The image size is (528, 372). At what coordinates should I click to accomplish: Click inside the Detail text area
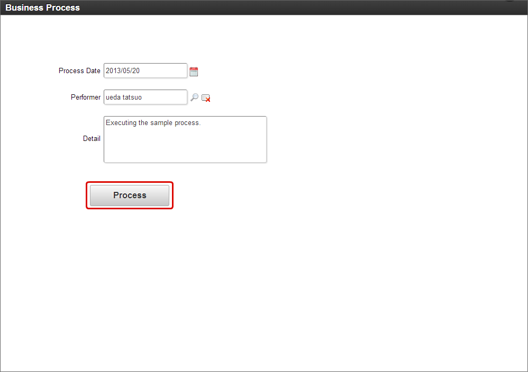coord(185,139)
